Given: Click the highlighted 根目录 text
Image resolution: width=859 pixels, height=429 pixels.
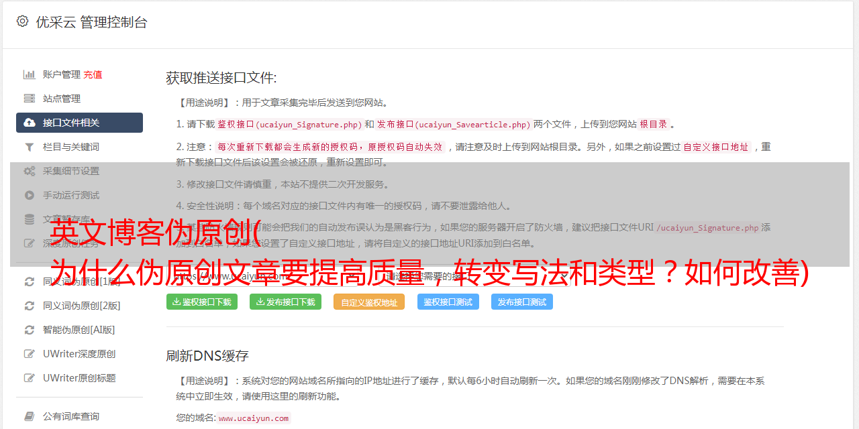Looking at the screenshot, I should (x=654, y=124).
